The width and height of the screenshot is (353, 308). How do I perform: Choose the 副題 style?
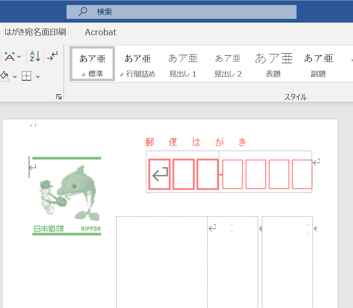click(318, 64)
